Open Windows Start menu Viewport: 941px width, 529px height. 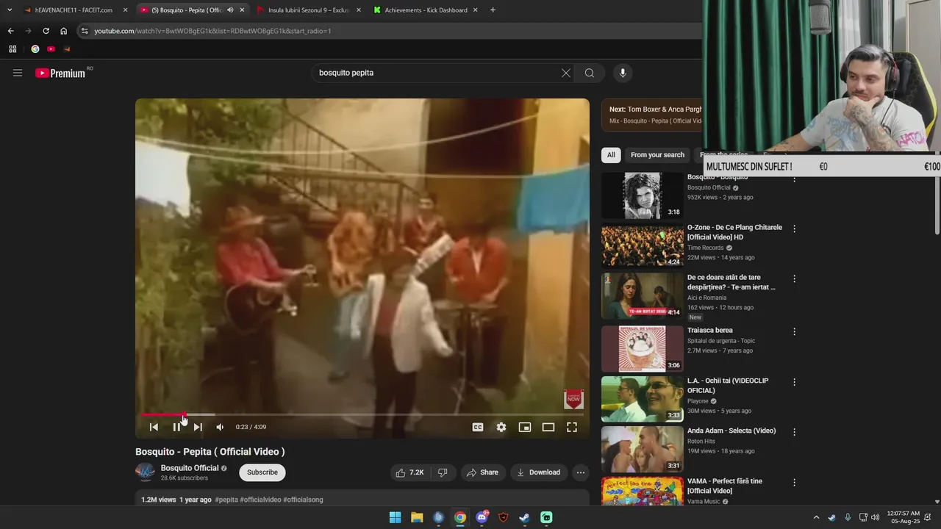pos(395,517)
